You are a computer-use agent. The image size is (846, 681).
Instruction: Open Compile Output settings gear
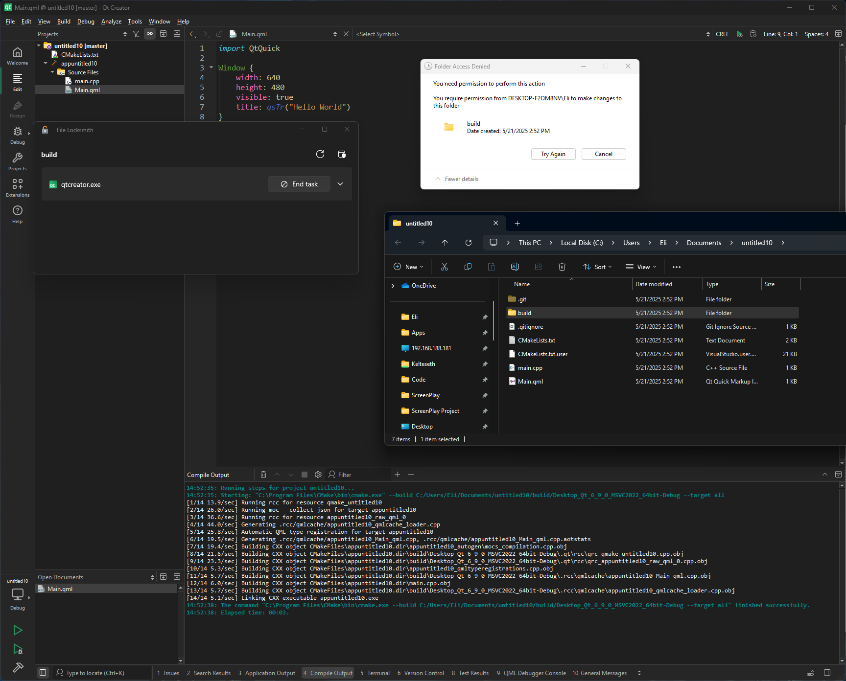click(x=318, y=475)
